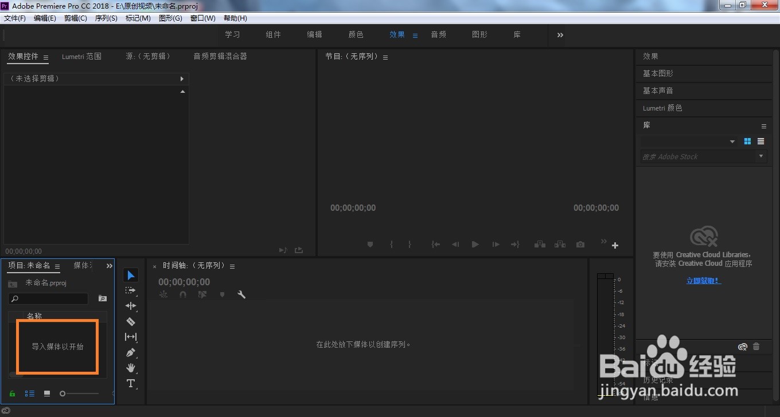The height and width of the screenshot is (417, 780).
Task: Open the 序列(S) menu
Action: (106, 18)
